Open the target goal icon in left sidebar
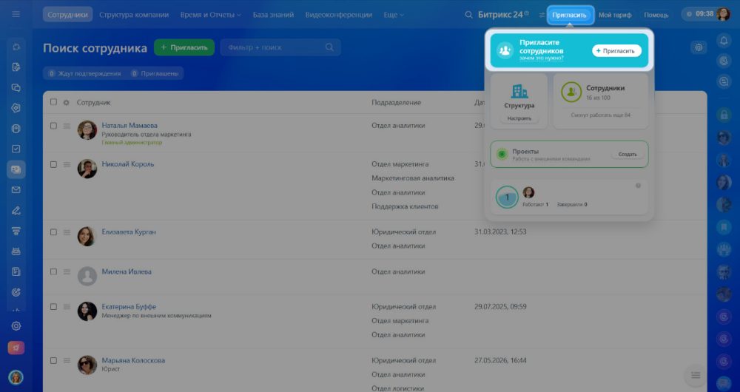740x392 pixels. point(16,292)
